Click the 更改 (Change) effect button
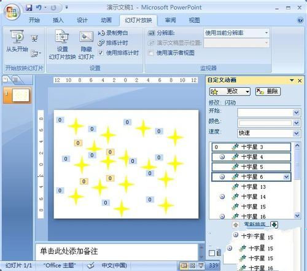The image size is (307, 271). click(x=230, y=92)
